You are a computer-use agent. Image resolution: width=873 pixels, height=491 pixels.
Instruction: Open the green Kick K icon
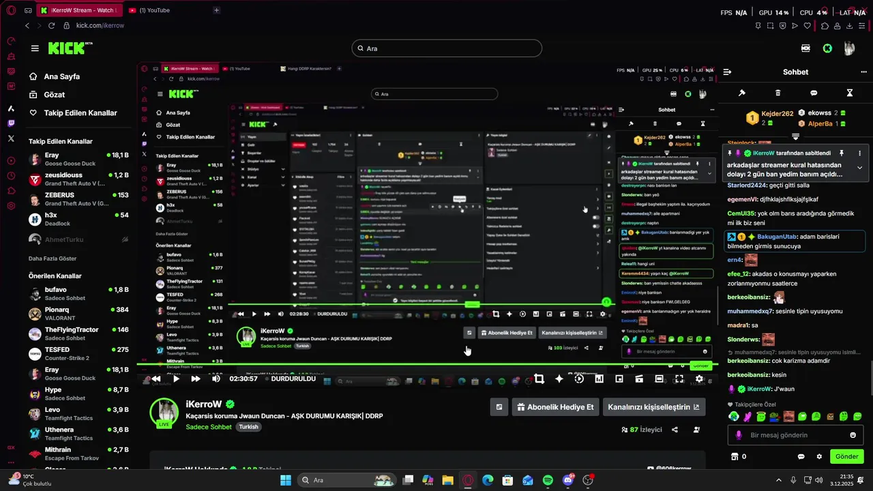[x=827, y=48]
